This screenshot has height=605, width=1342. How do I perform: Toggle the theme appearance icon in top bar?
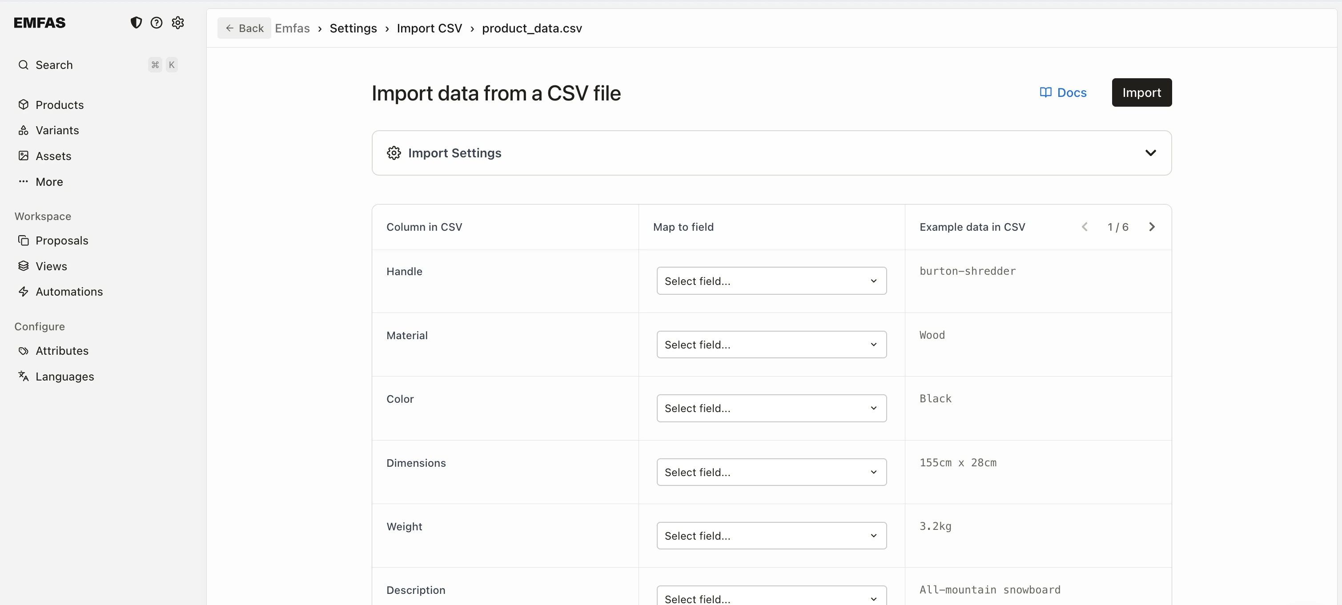(x=136, y=22)
